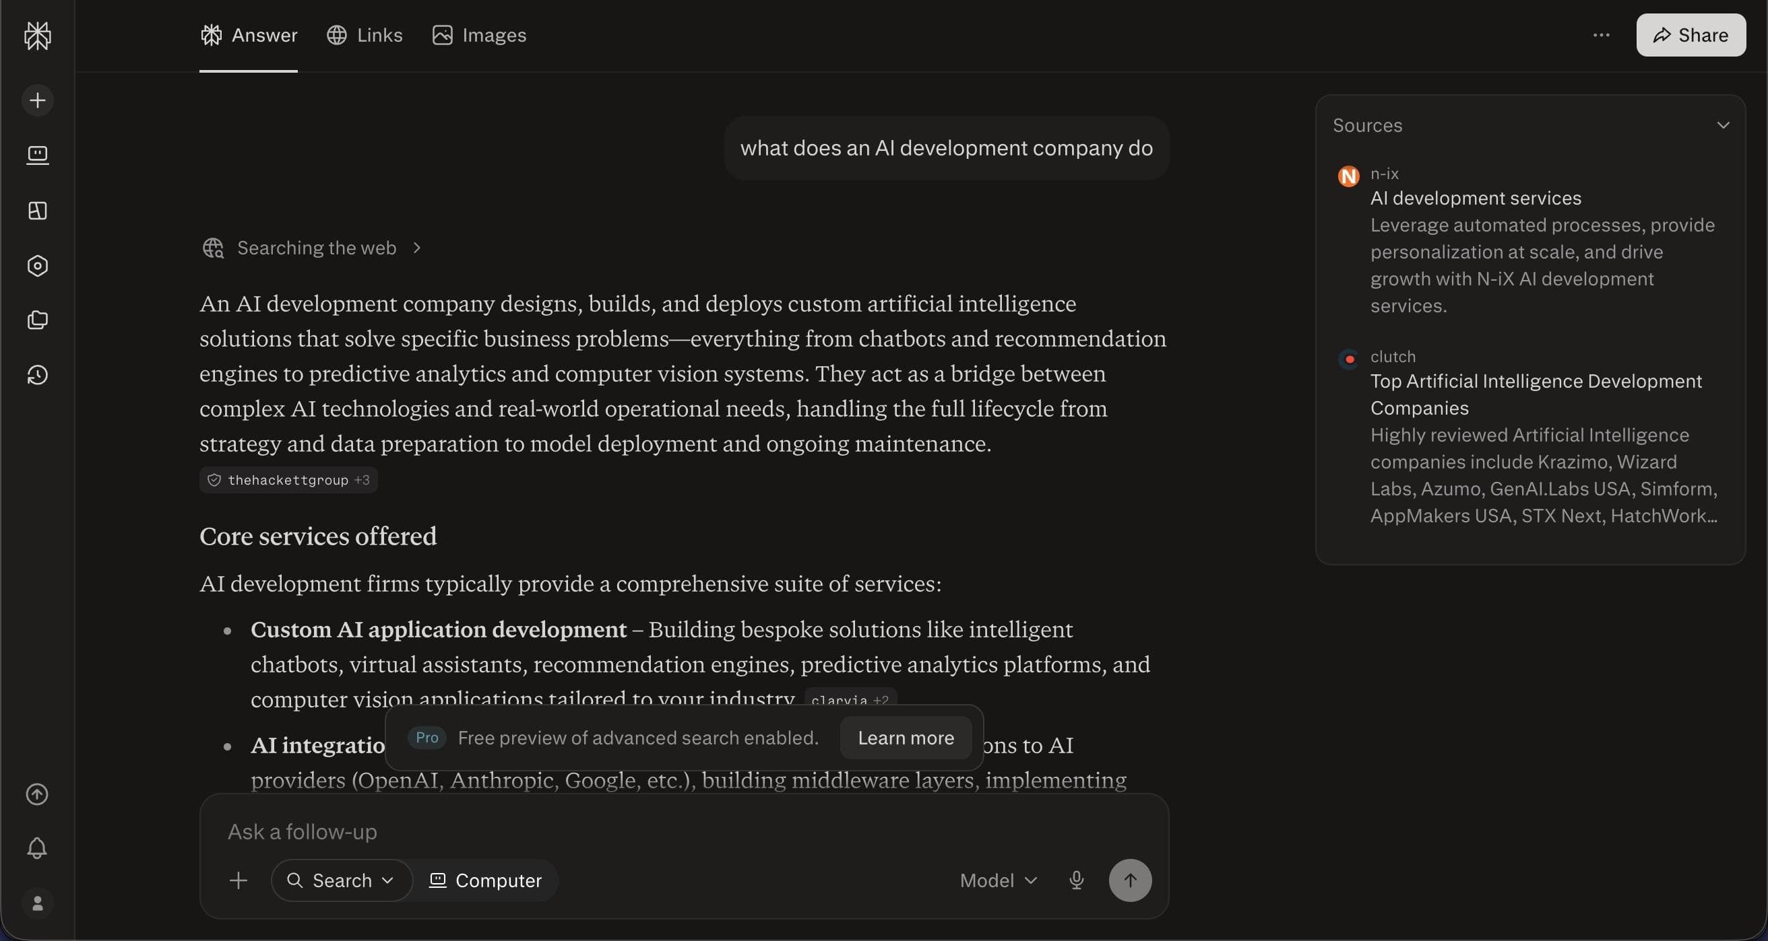Focus the Ask a follow-up field
1768x941 pixels.
click(684, 831)
